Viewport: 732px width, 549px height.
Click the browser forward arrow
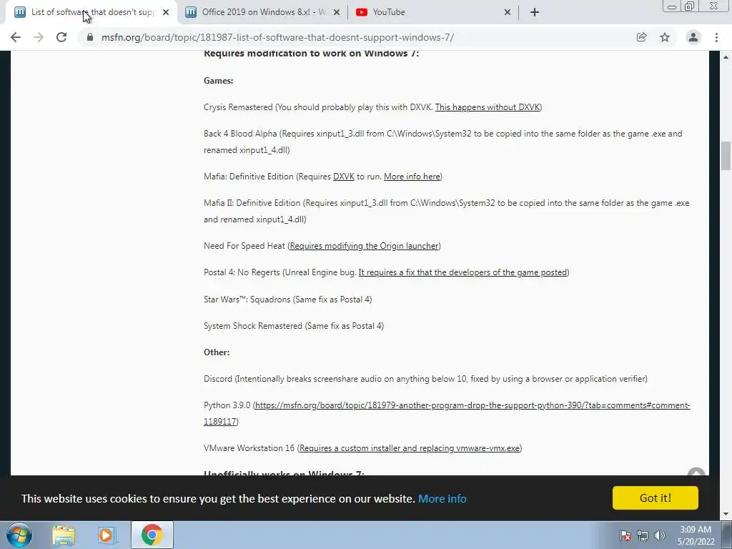point(39,37)
